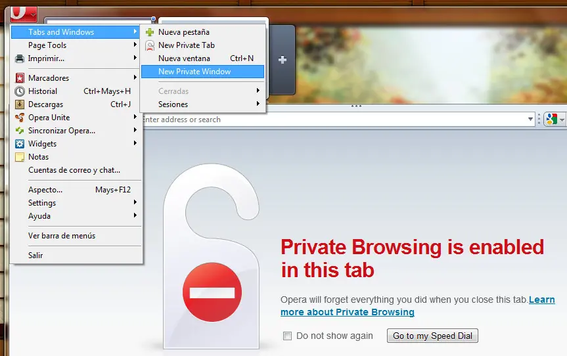The image size is (567, 356).
Task: Open search engine dropdown arrow
Action: [562, 120]
